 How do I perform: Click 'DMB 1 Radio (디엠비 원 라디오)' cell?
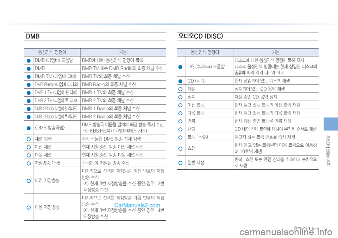coord(56,109)
